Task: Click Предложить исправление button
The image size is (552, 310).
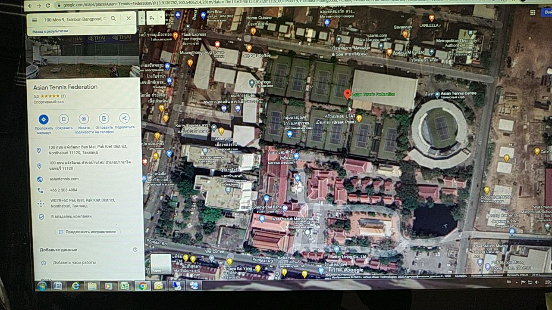Action: click(x=88, y=232)
